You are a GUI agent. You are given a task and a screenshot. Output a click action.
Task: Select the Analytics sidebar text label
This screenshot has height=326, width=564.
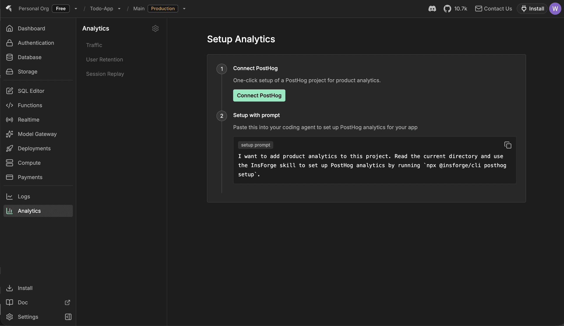click(29, 211)
